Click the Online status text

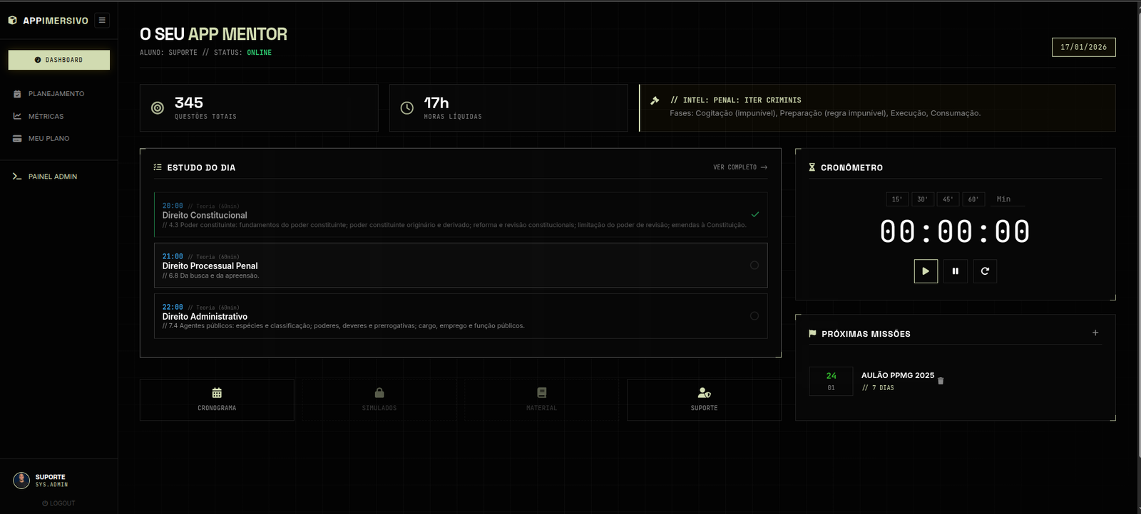[x=259, y=53]
